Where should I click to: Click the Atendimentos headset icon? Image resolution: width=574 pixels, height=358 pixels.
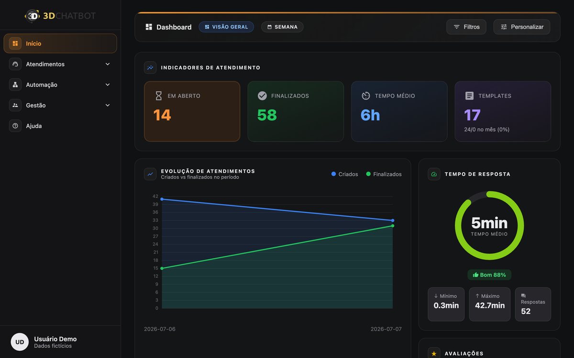(15, 64)
